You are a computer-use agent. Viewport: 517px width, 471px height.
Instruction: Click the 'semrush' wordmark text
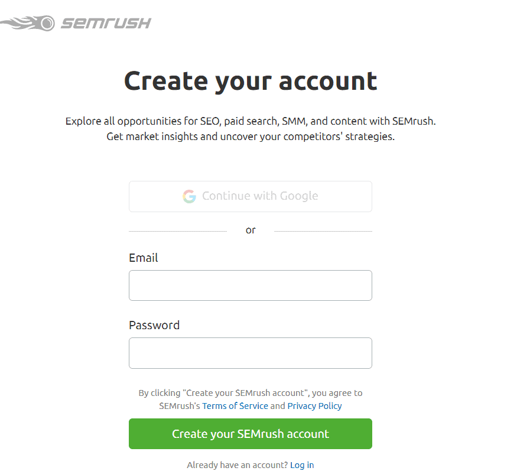click(x=103, y=22)
